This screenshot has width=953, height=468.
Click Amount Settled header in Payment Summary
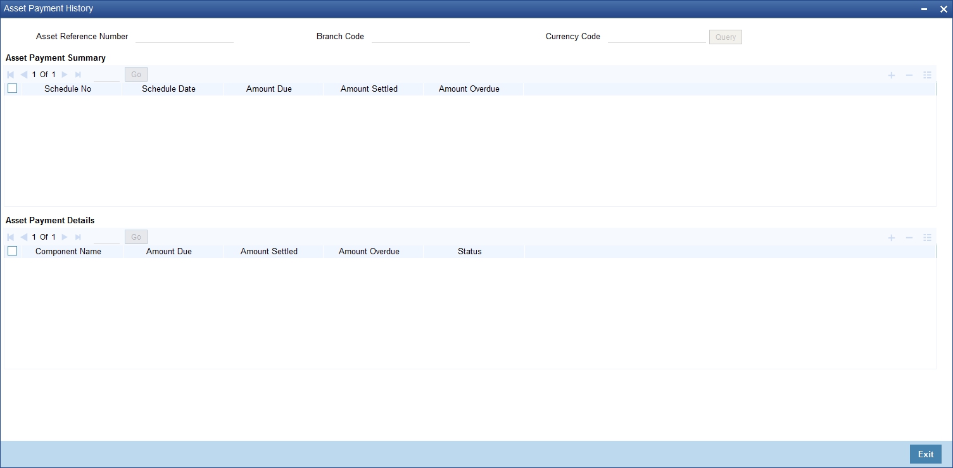click(x=369, y=89)
